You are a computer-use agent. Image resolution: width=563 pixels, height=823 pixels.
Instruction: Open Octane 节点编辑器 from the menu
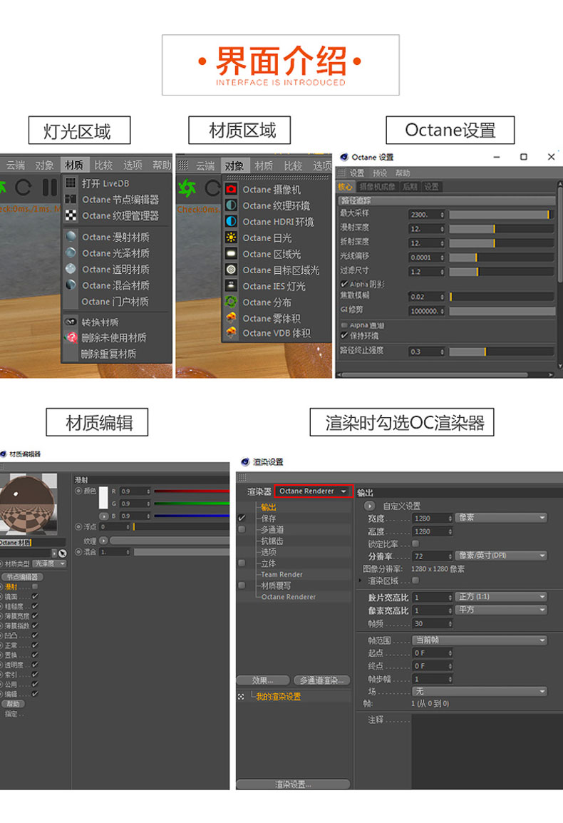[x=120, y=200]
